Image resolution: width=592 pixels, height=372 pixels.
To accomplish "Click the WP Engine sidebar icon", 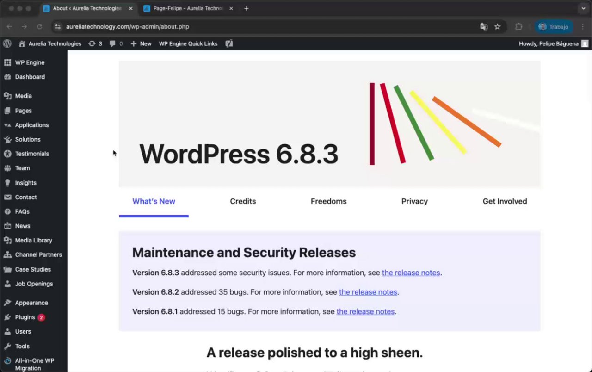I will tap(7, 62).
